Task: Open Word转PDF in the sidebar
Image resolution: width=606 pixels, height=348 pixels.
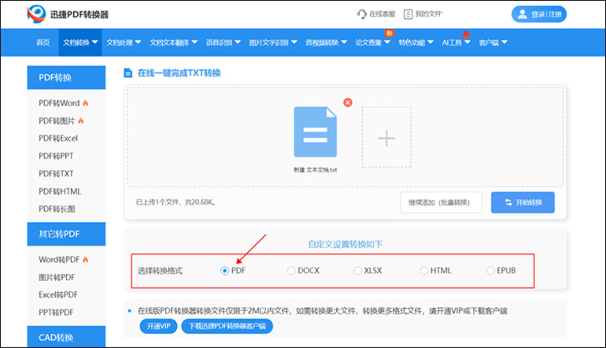Action: coord(59,260)
